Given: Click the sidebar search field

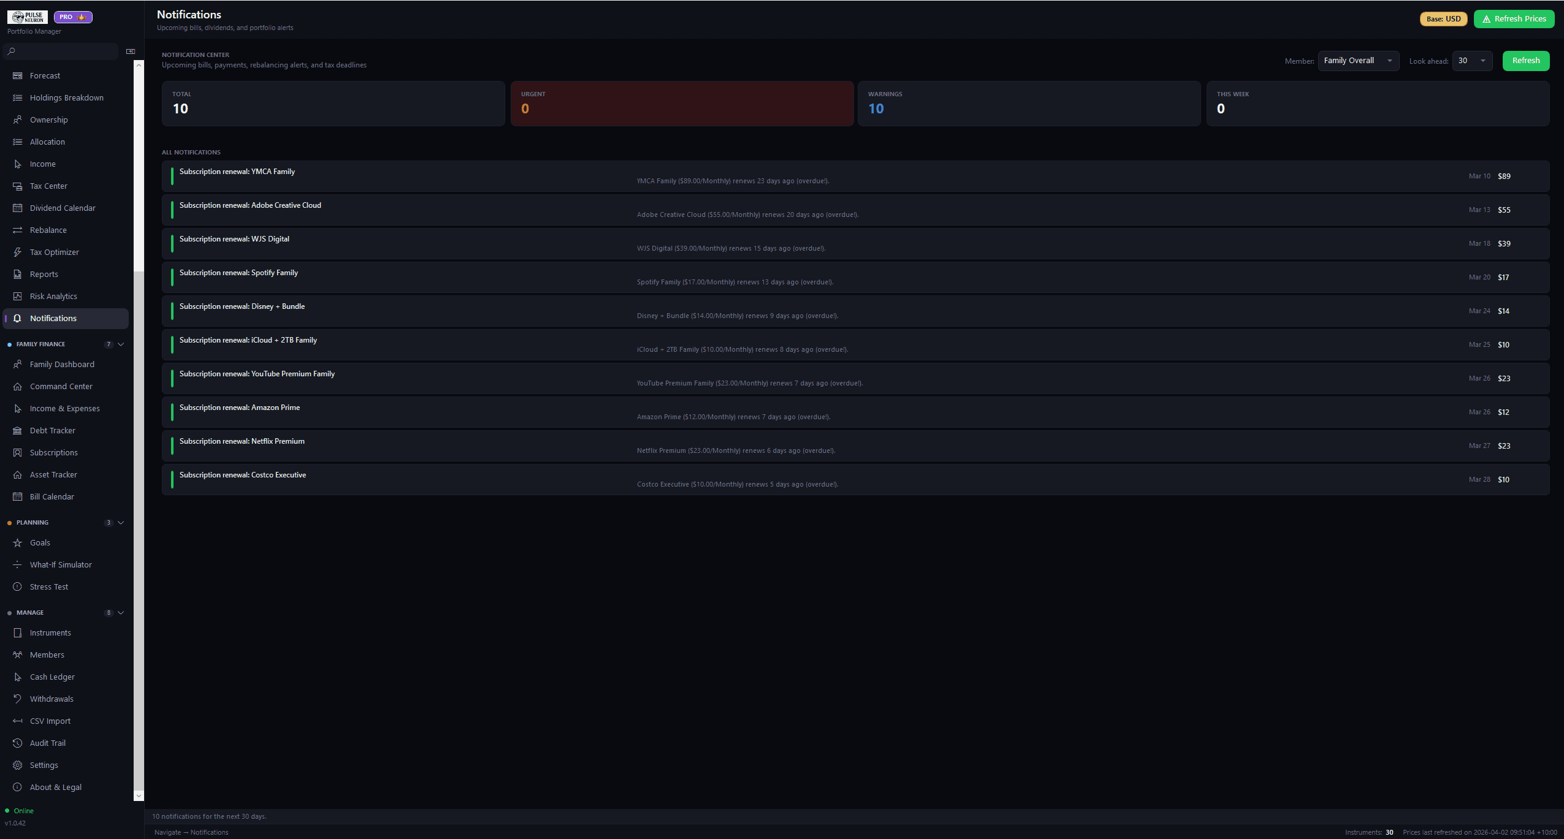Looking at the screenshot, I should tap(60, 51).
